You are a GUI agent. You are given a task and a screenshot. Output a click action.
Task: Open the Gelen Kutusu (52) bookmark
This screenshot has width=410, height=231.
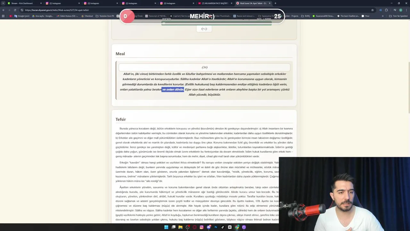(x=67, y=16)
